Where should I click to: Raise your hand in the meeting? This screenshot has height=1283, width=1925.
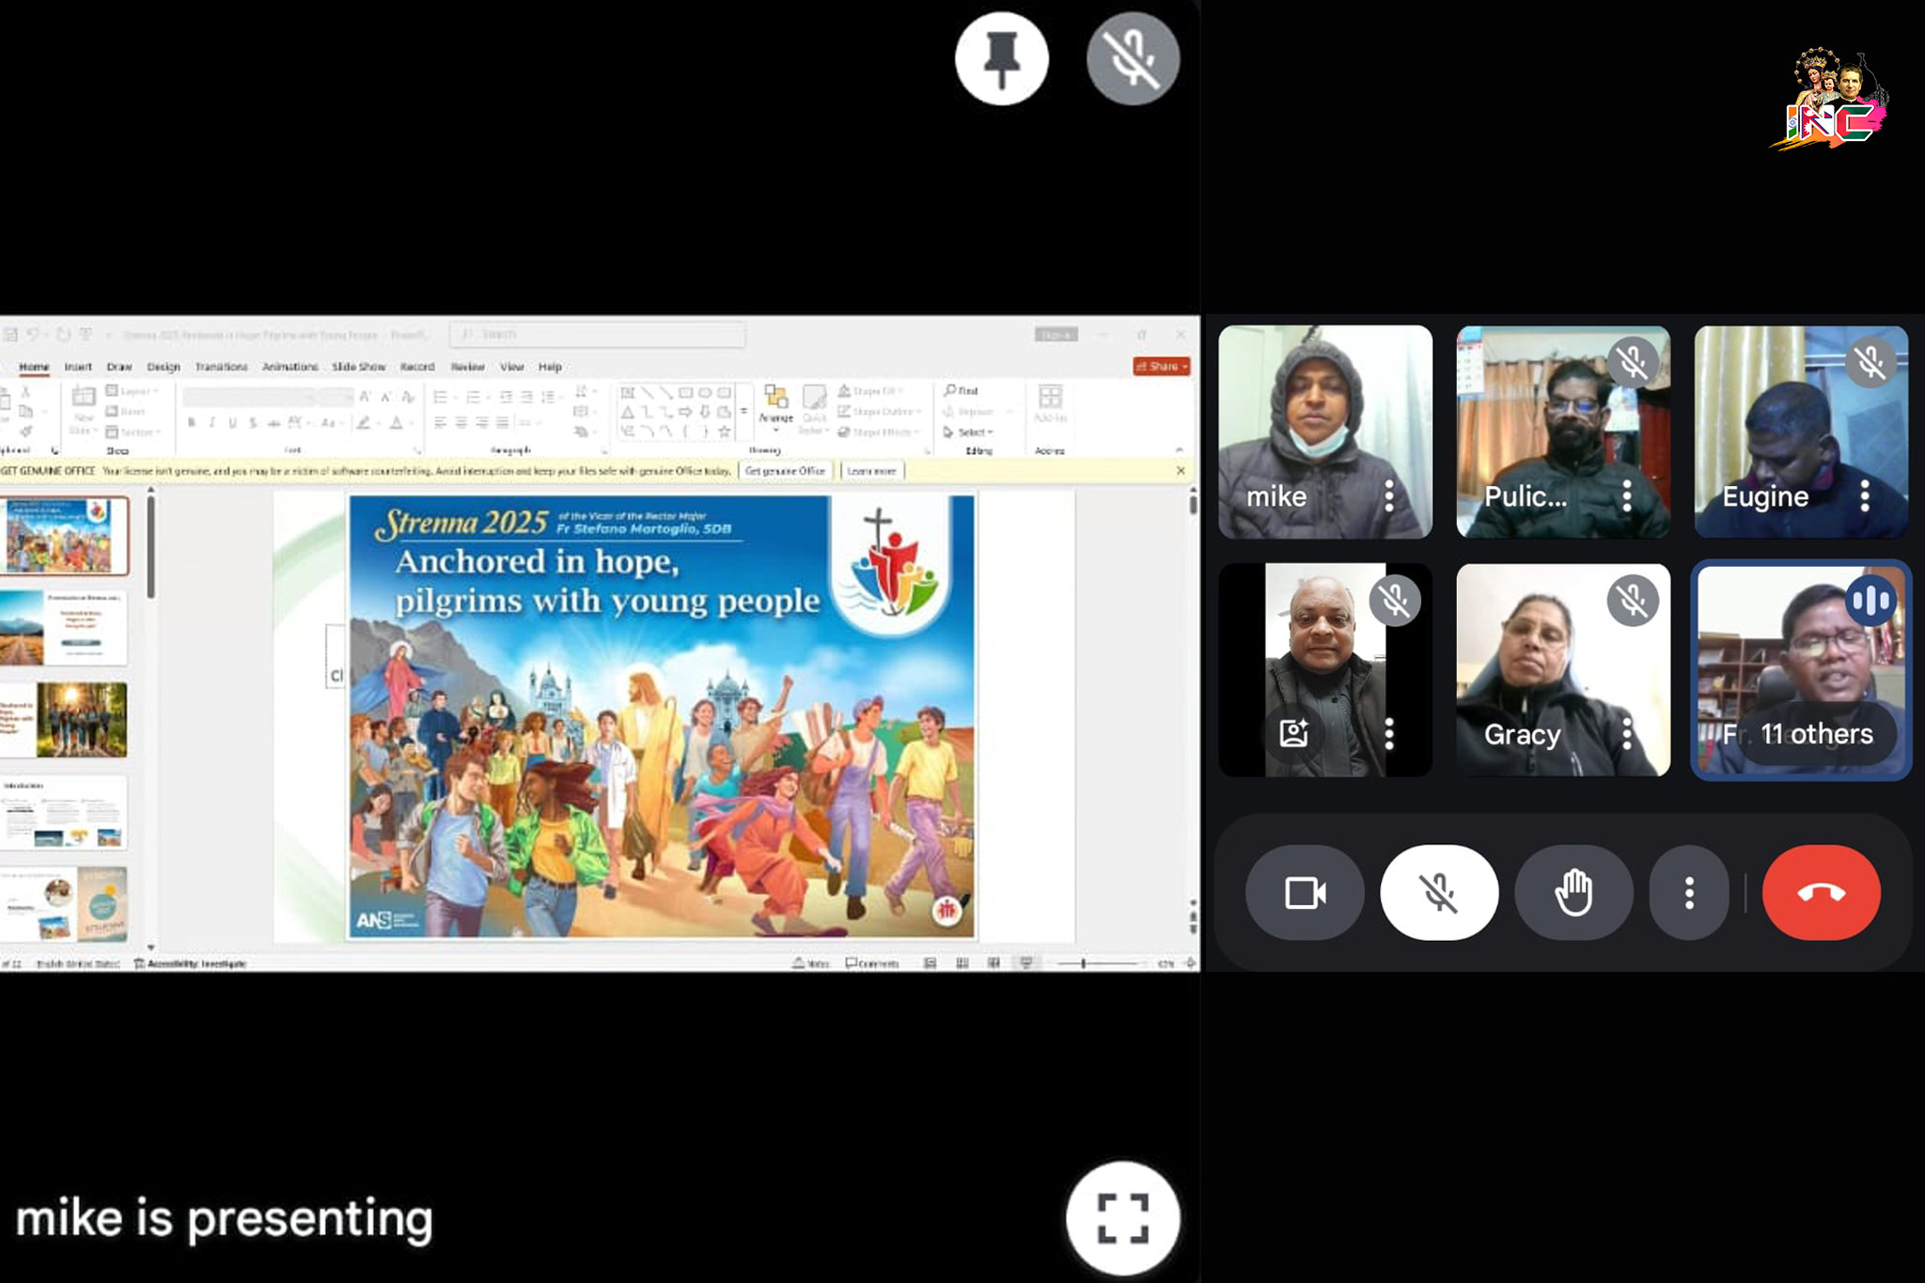[1573, 892]
